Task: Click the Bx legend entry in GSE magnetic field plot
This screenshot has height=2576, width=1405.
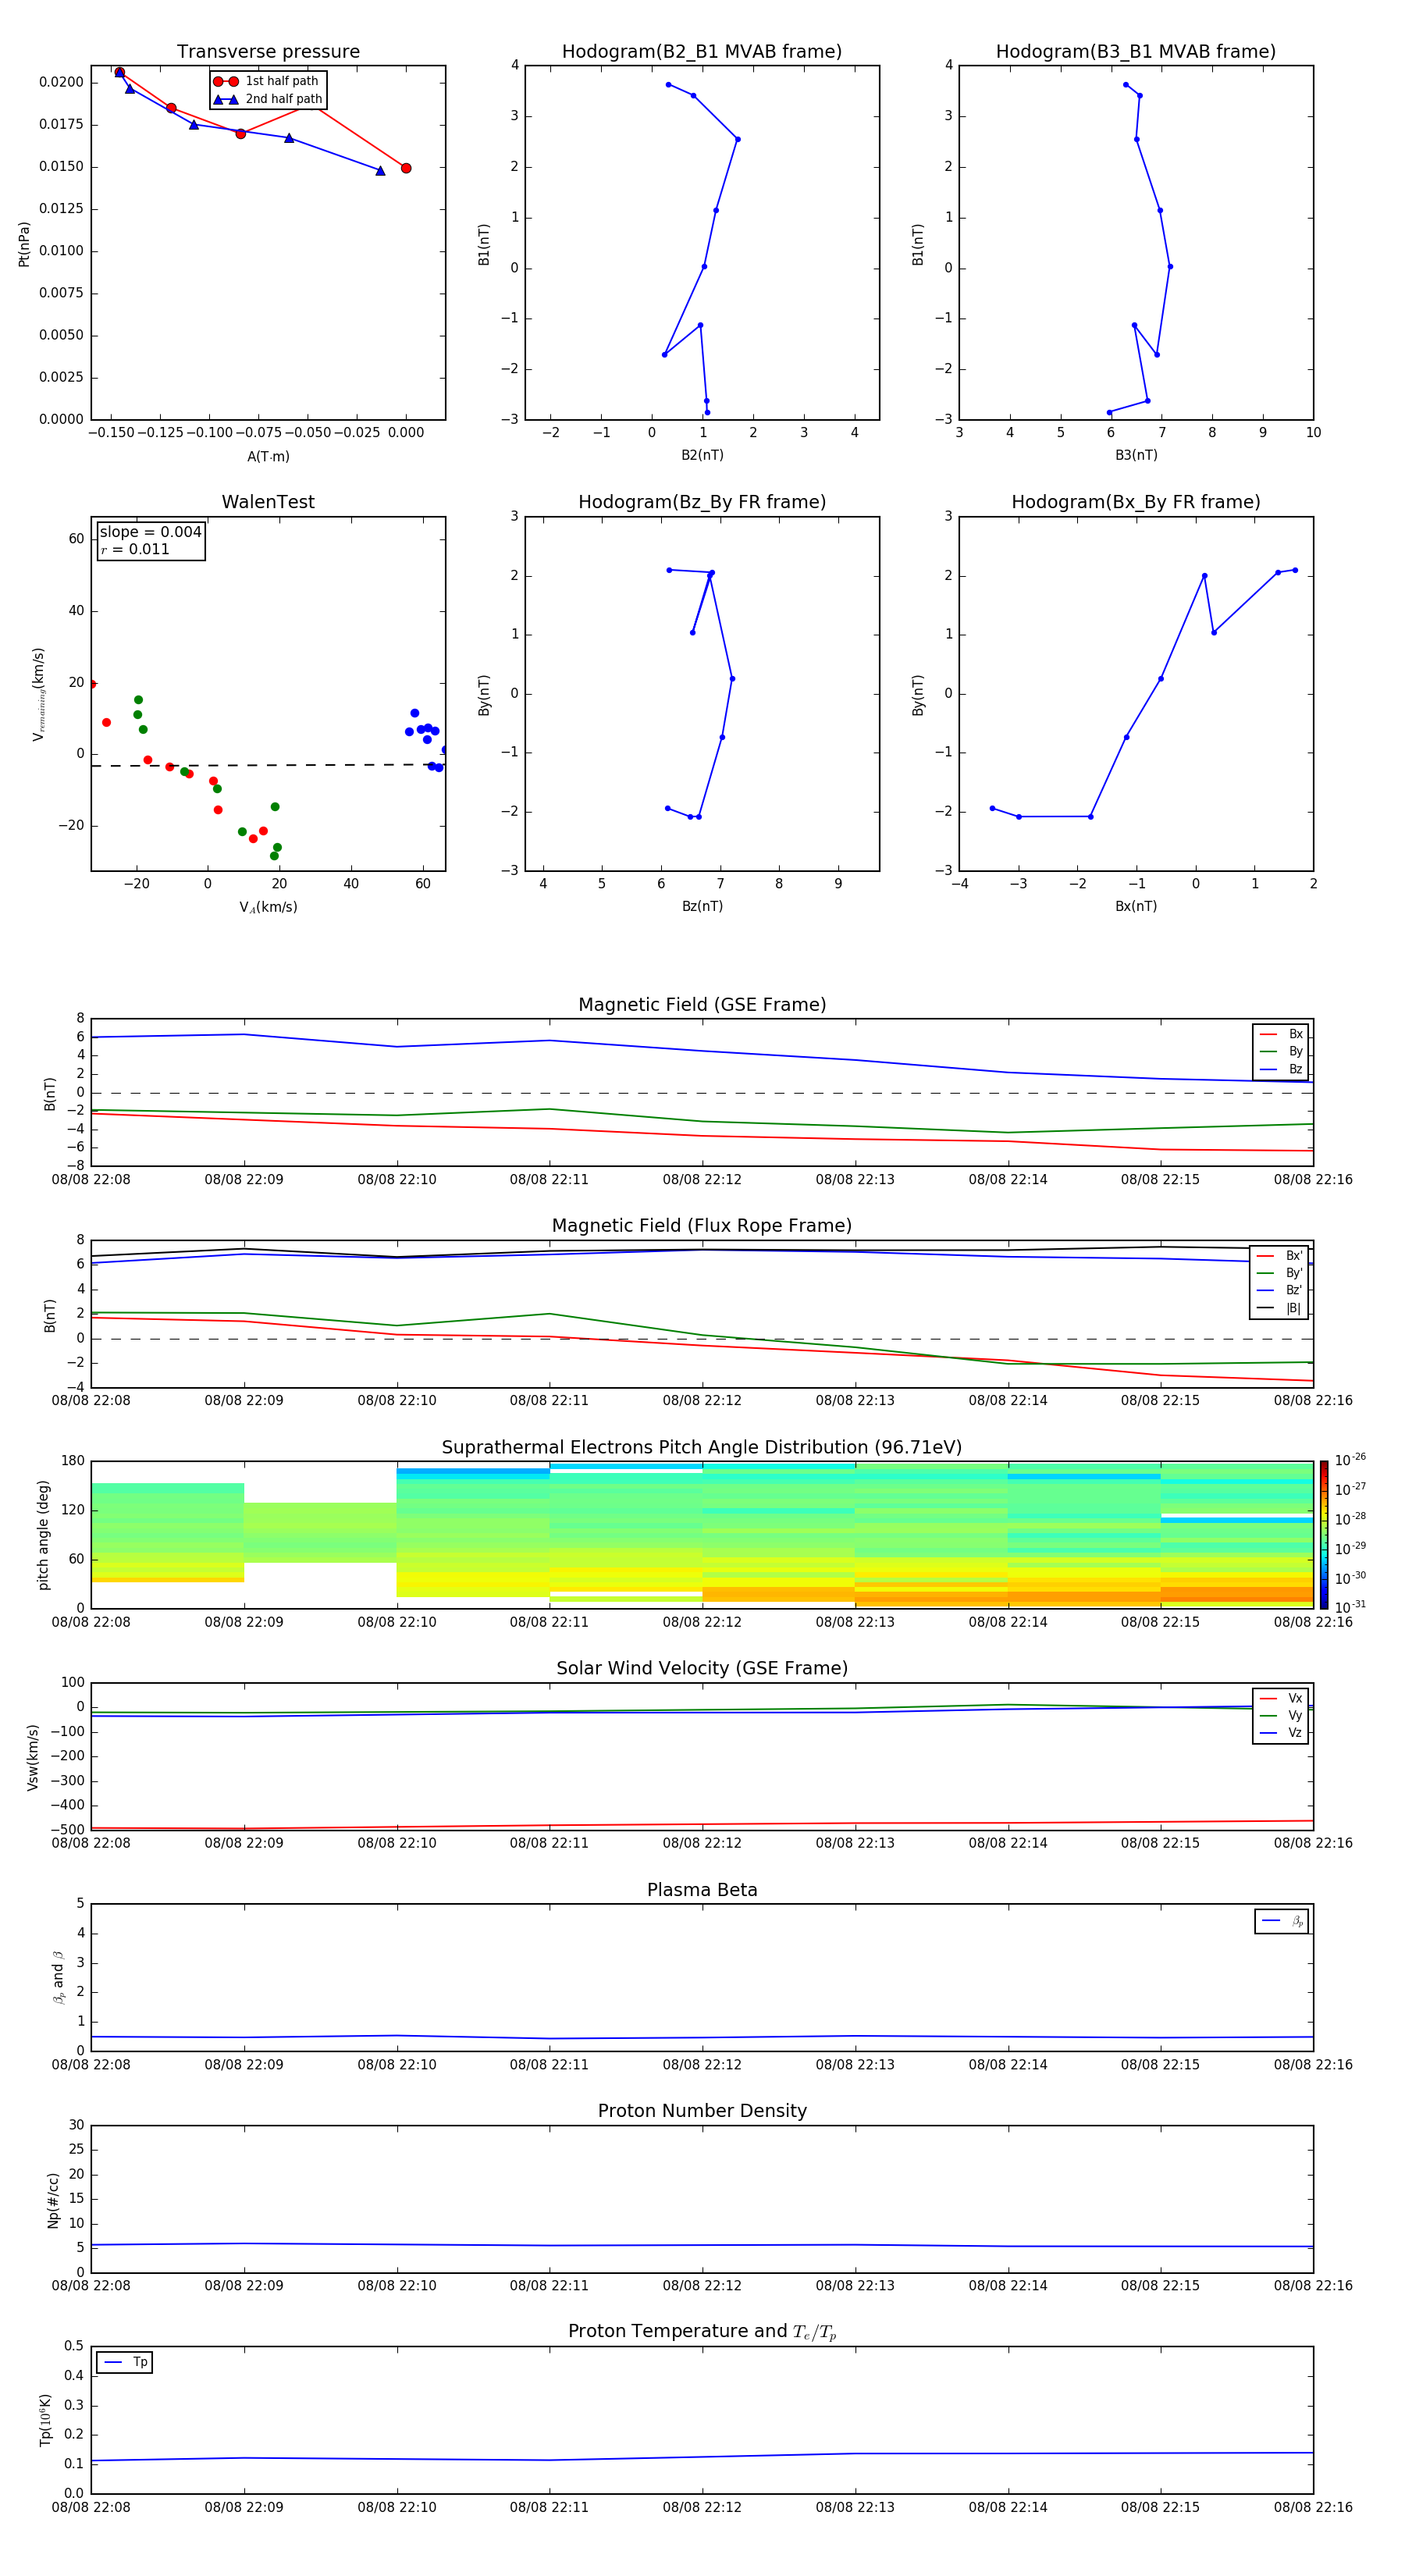Action: 1281,1035
